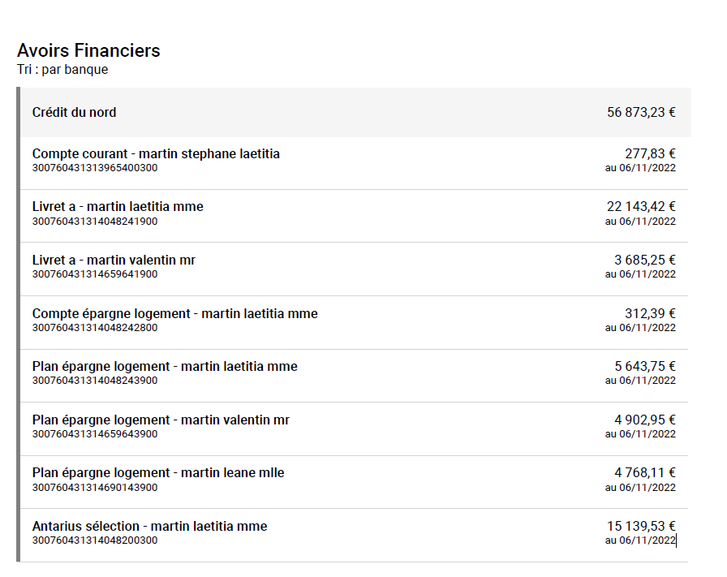Click the Avoirs Financiers heading
Image resolution: width=727 pixels, height=577 pixels.
point(88,50)
